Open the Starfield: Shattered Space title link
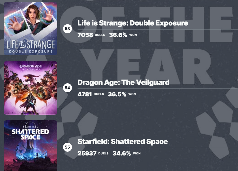This screenshot has width=238, height=171. 123,142
